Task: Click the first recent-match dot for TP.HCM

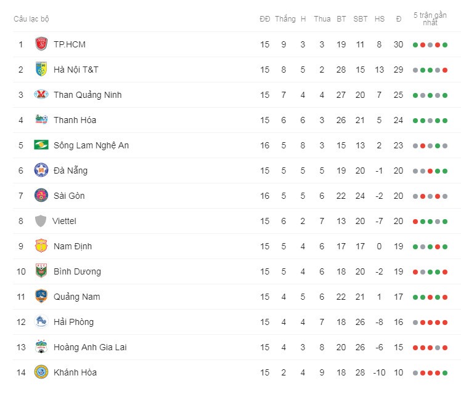Action: coord(415,45)
